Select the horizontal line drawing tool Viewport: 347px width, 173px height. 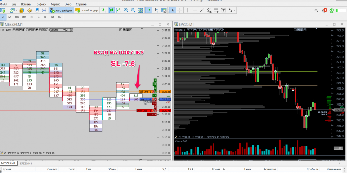[x=195, y=10]
